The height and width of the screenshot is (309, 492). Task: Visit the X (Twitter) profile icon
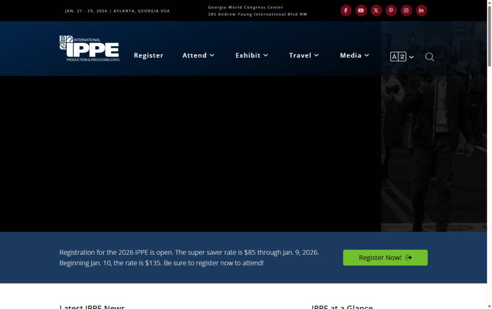(376, 11)
